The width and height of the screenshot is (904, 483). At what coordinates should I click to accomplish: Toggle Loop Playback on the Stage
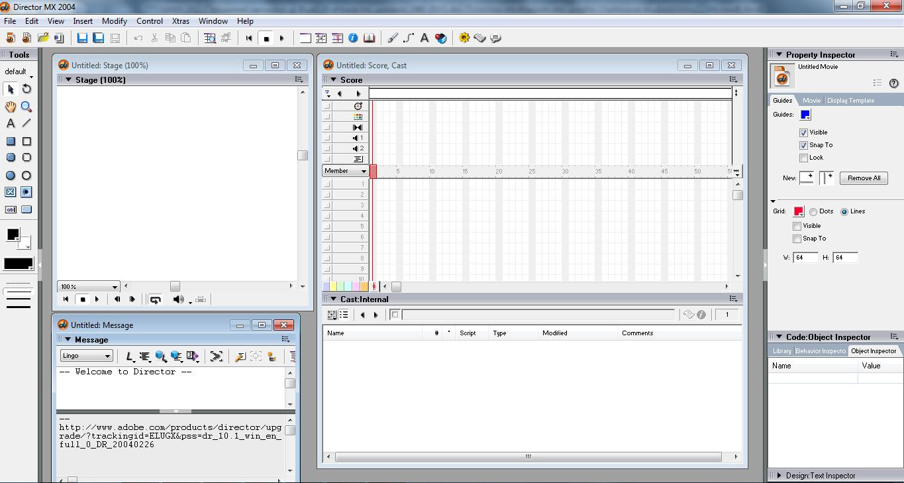coord(155,299)
